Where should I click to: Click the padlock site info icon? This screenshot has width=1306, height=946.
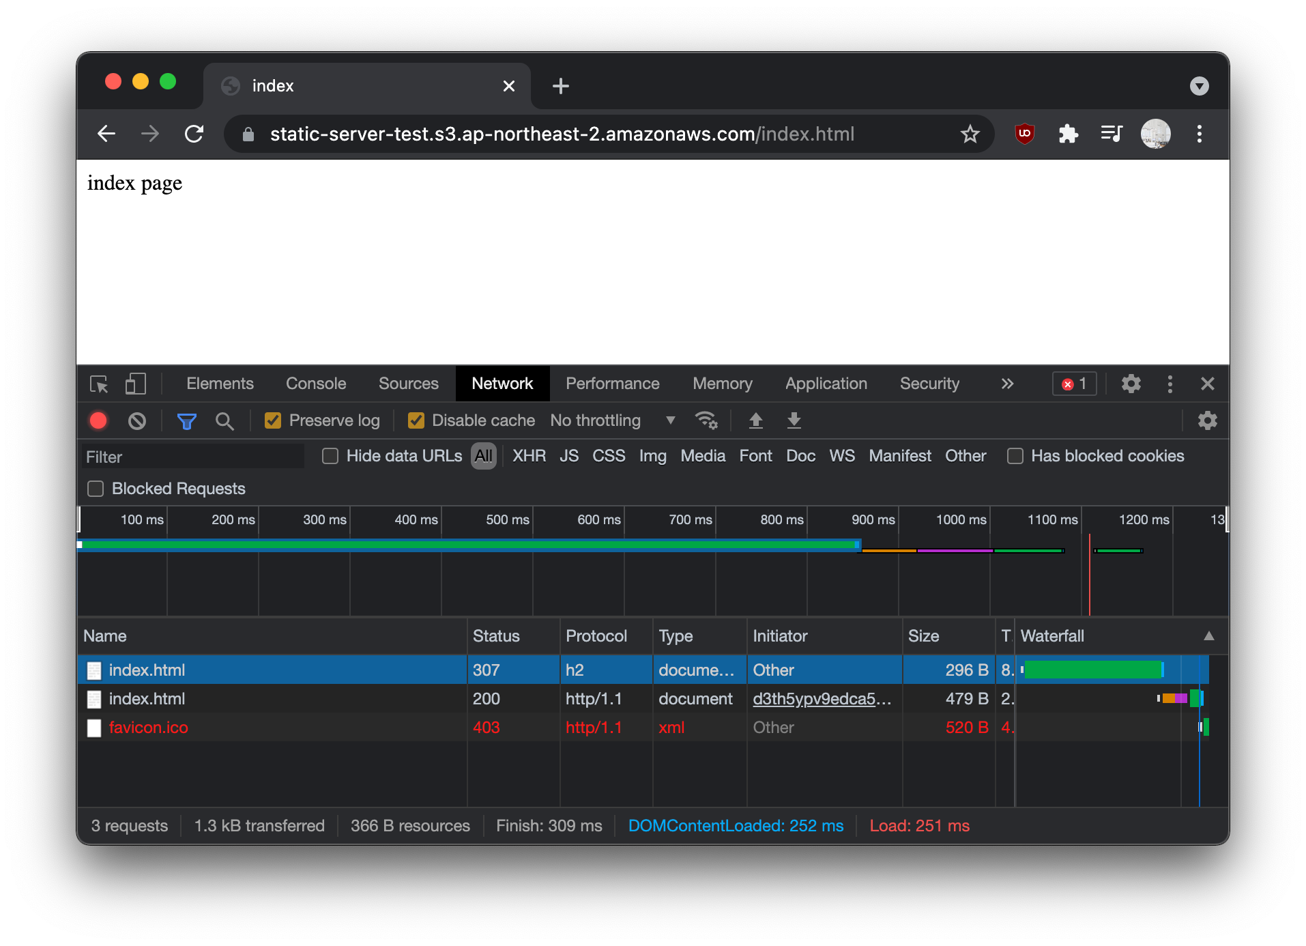pyautogui.click(x=248, y=134)
